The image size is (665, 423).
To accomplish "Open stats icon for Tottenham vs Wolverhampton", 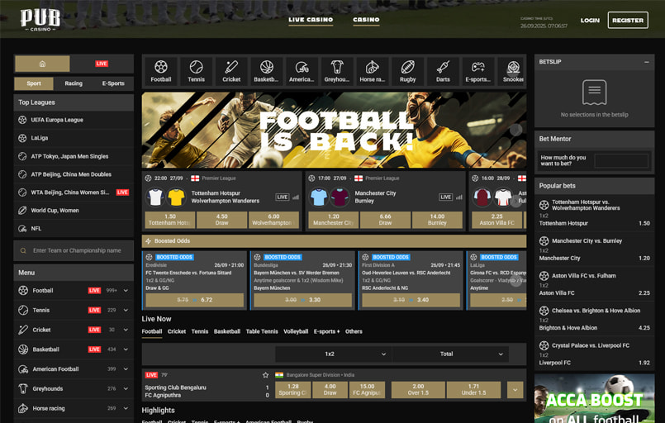I will click(x=296, y=197).
